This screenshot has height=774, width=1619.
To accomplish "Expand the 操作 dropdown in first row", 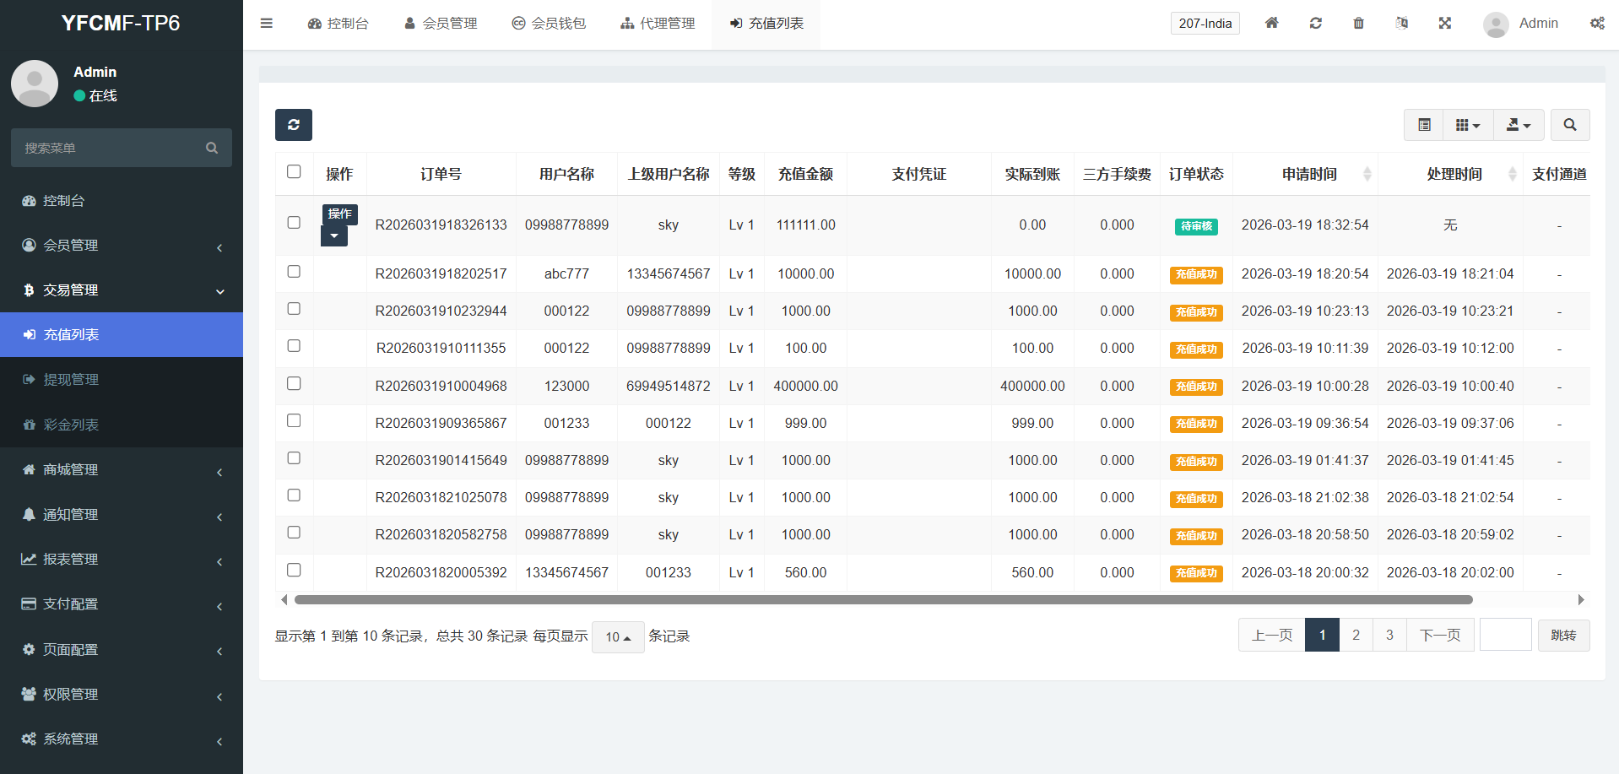I will coord(334,236).
